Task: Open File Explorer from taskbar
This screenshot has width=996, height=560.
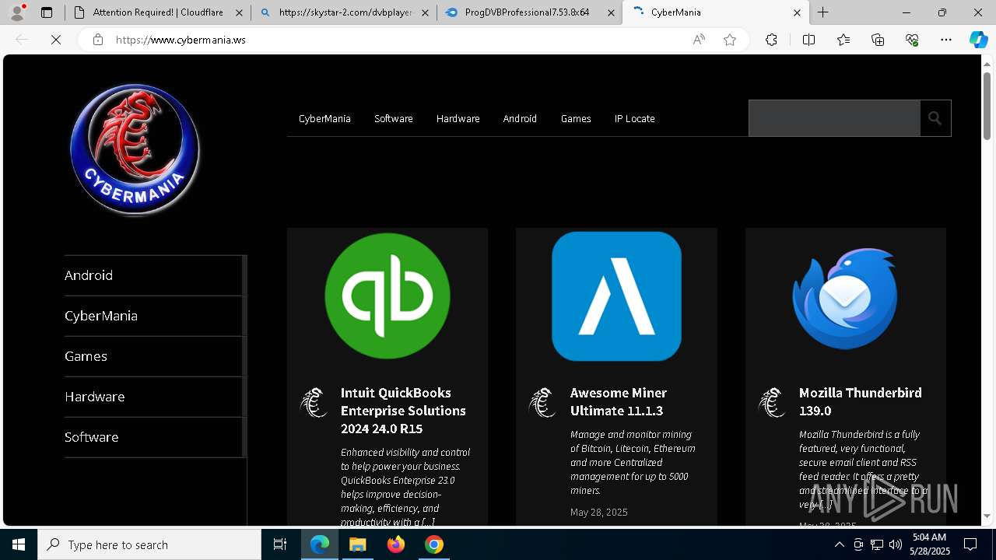Action: click(x=357, y=544)
